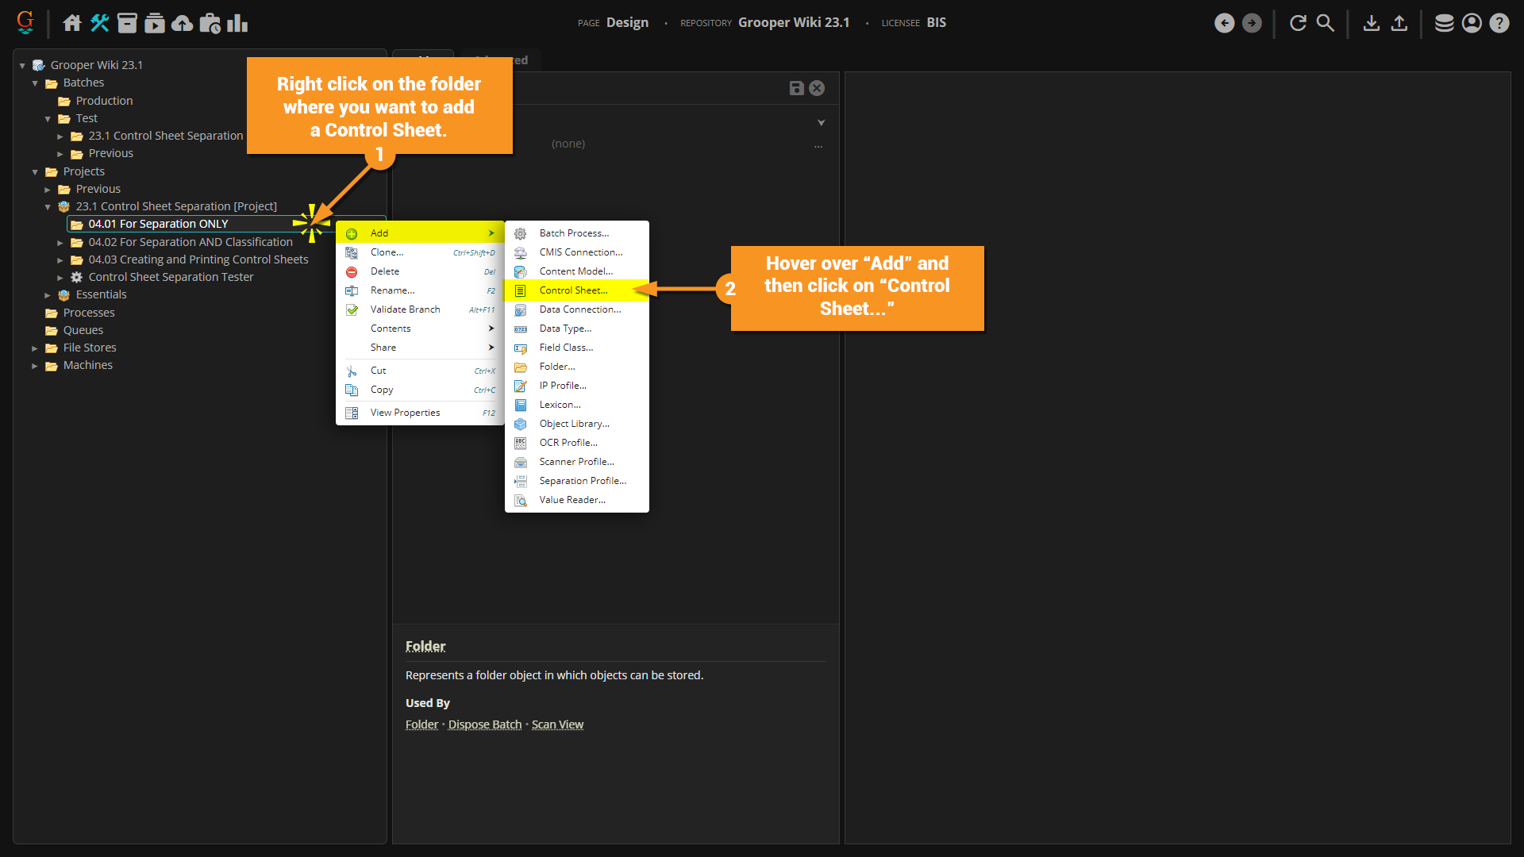The height and width of the screenshot is (857, 1524).
Task: Collapse the Batches tree node
Action: click(35, 83)
